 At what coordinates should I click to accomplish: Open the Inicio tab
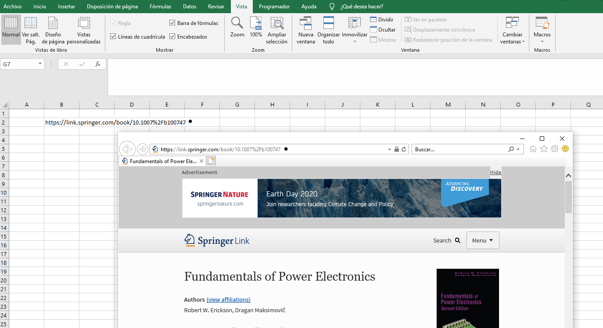(x=39, y=7)
